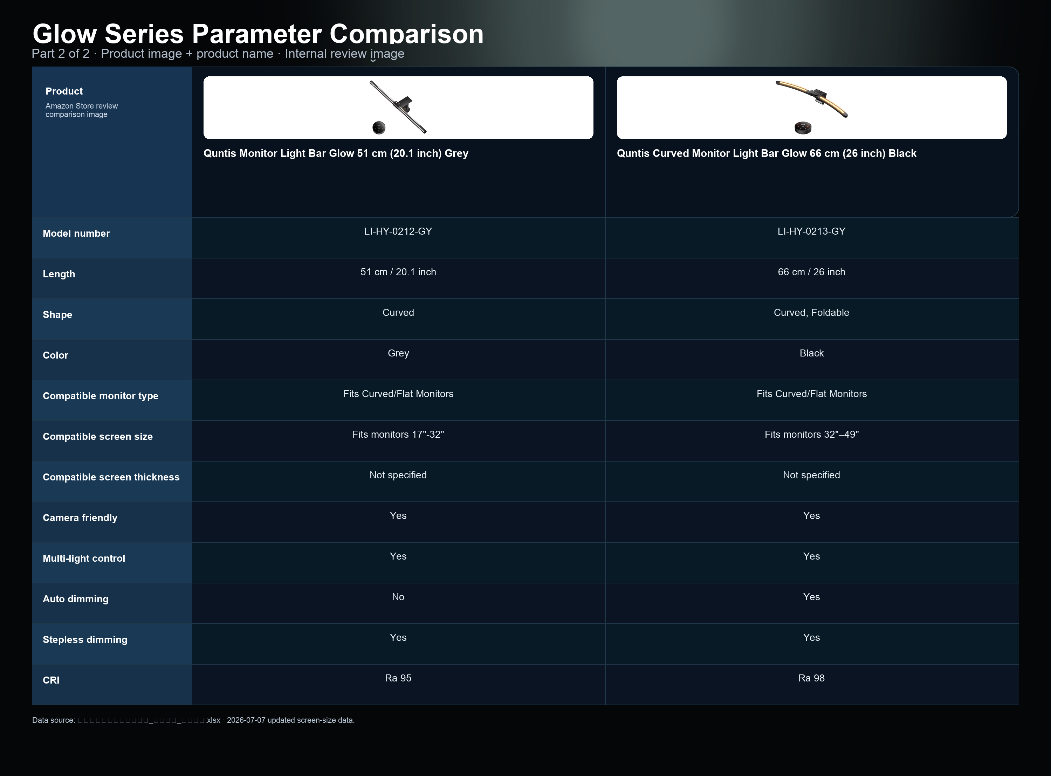
Task: Select Multi-light control "Yes" for grey model
Action: coord(398,556)
